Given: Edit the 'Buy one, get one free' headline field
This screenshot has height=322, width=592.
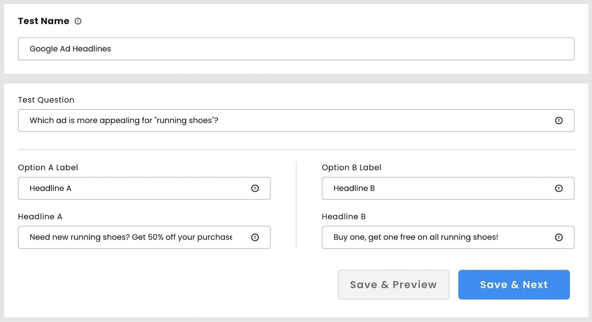Looking at the screenshot, I should click(x=448, y=237).
